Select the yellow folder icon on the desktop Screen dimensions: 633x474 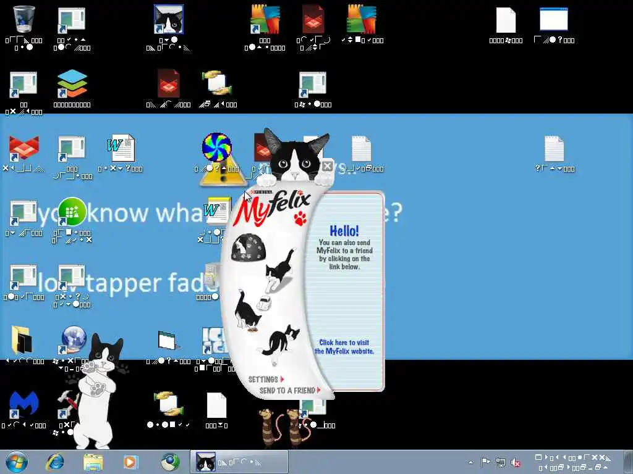(23, 339)
